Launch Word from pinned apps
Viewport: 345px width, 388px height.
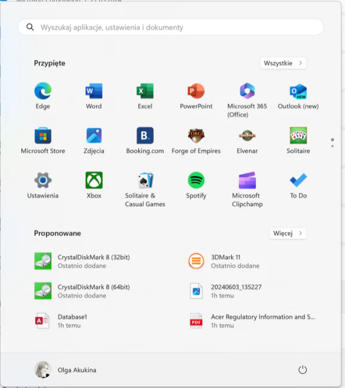click(94, 96)
